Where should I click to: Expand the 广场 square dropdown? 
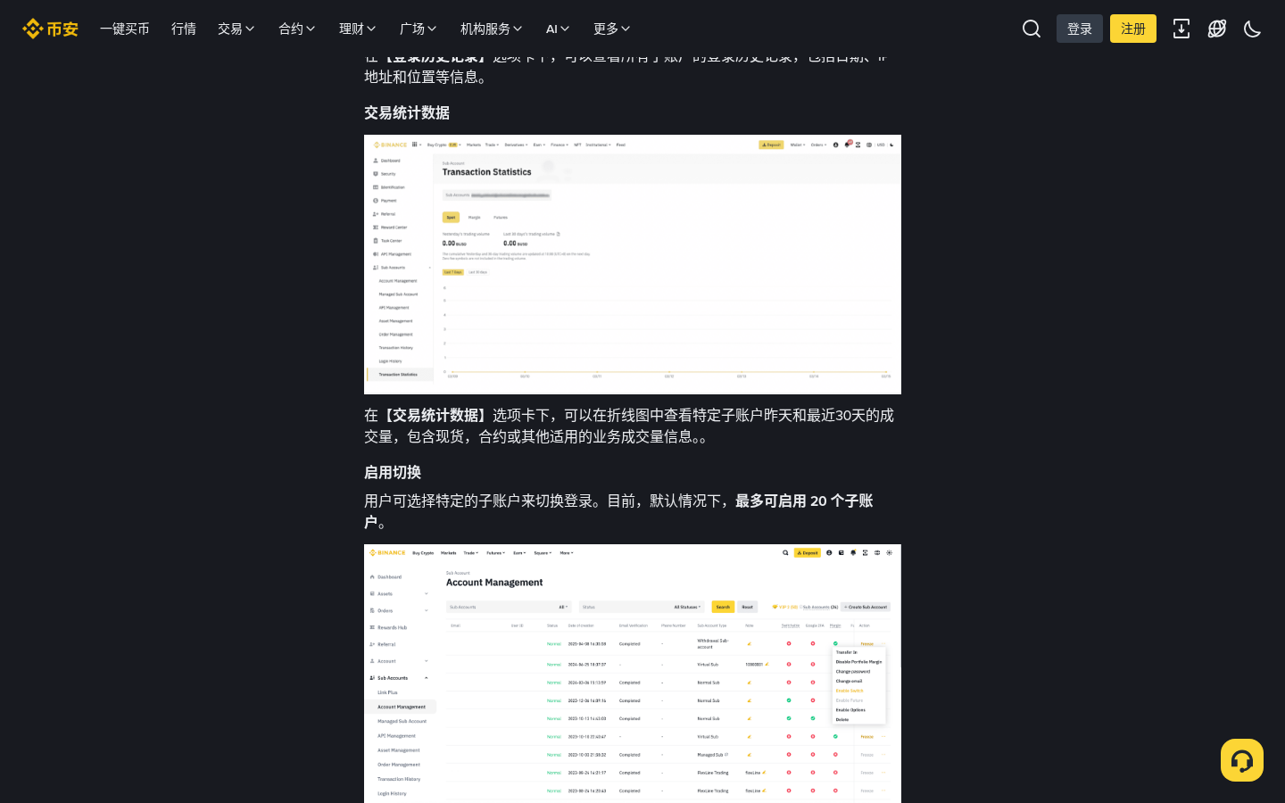(419, 29)
